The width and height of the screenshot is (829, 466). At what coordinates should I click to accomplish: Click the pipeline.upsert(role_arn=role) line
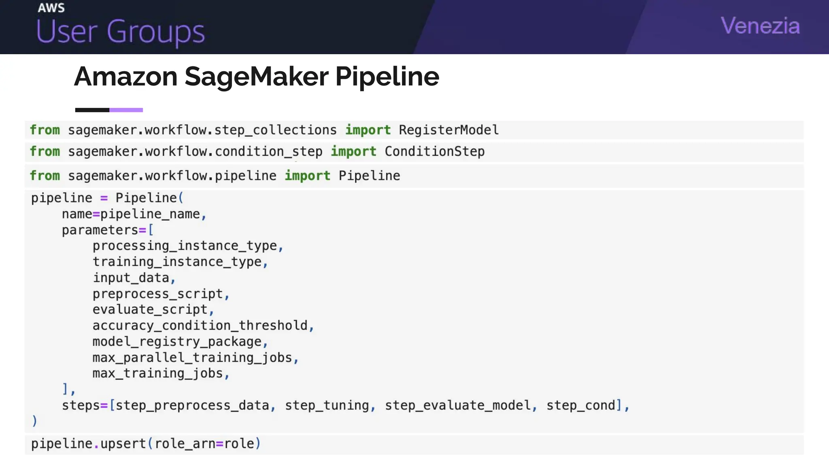146,444
